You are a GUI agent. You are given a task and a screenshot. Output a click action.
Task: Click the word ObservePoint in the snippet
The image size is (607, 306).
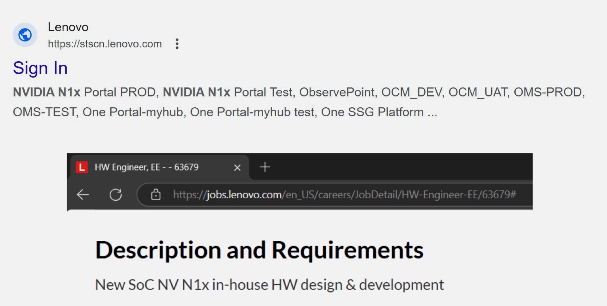click(x=336, y=92)
